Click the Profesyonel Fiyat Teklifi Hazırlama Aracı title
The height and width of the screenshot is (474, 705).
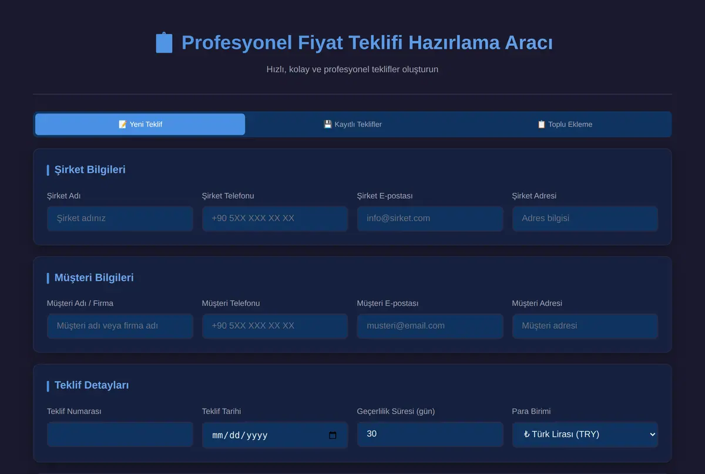pos(367,43)
